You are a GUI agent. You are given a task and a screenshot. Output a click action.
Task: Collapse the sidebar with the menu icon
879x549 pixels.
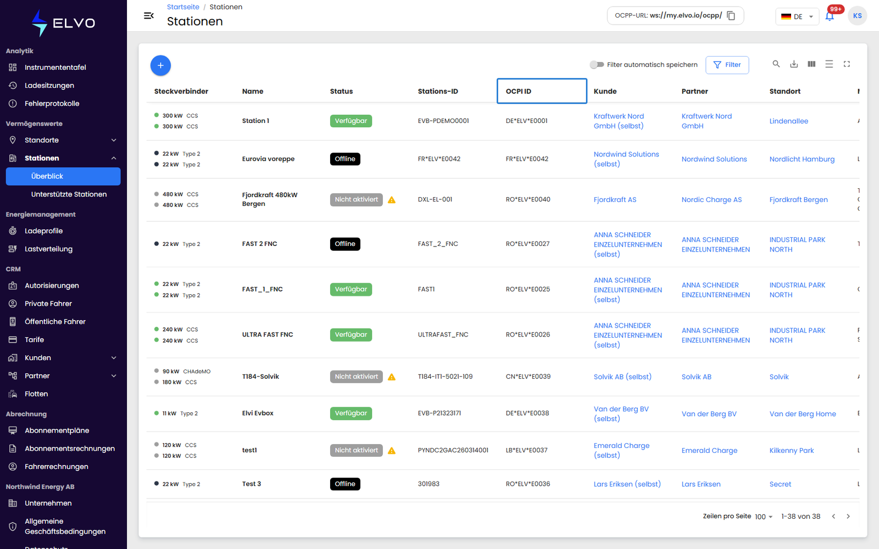(x=148, y=15)
